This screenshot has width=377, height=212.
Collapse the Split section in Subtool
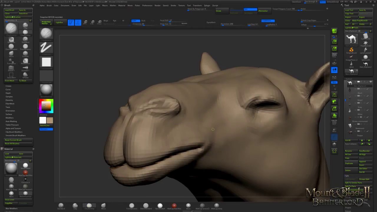347,176
